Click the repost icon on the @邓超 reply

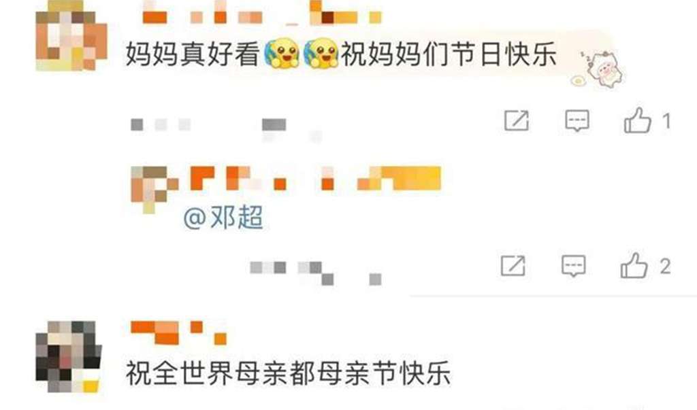[513, 266]
